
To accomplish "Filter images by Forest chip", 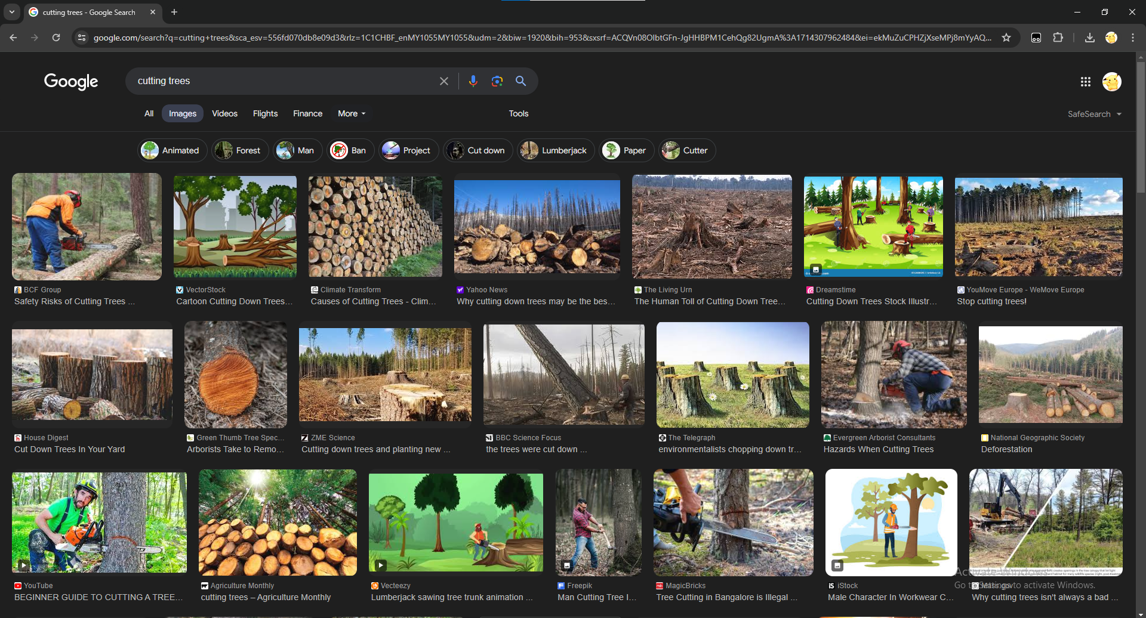I will pos(240,150).
